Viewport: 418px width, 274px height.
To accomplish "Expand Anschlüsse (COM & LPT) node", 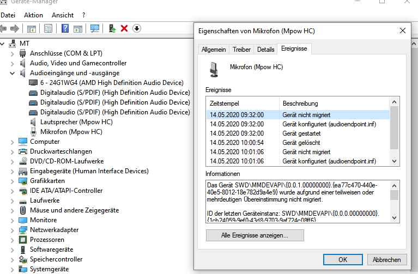I will [x=13, y=54].
